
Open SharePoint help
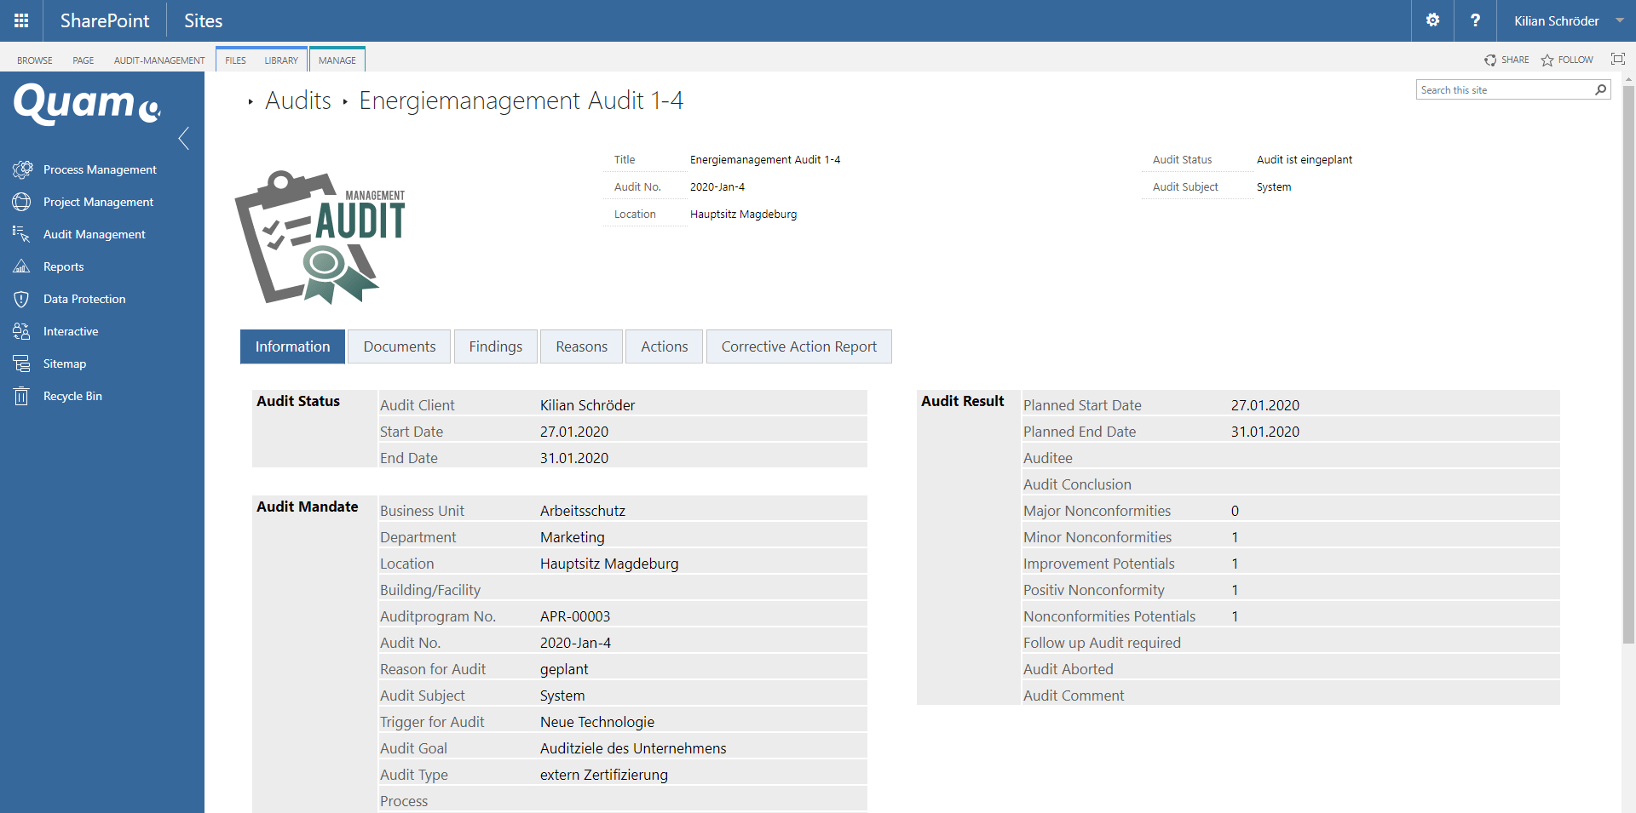[x=1475, y=20]
